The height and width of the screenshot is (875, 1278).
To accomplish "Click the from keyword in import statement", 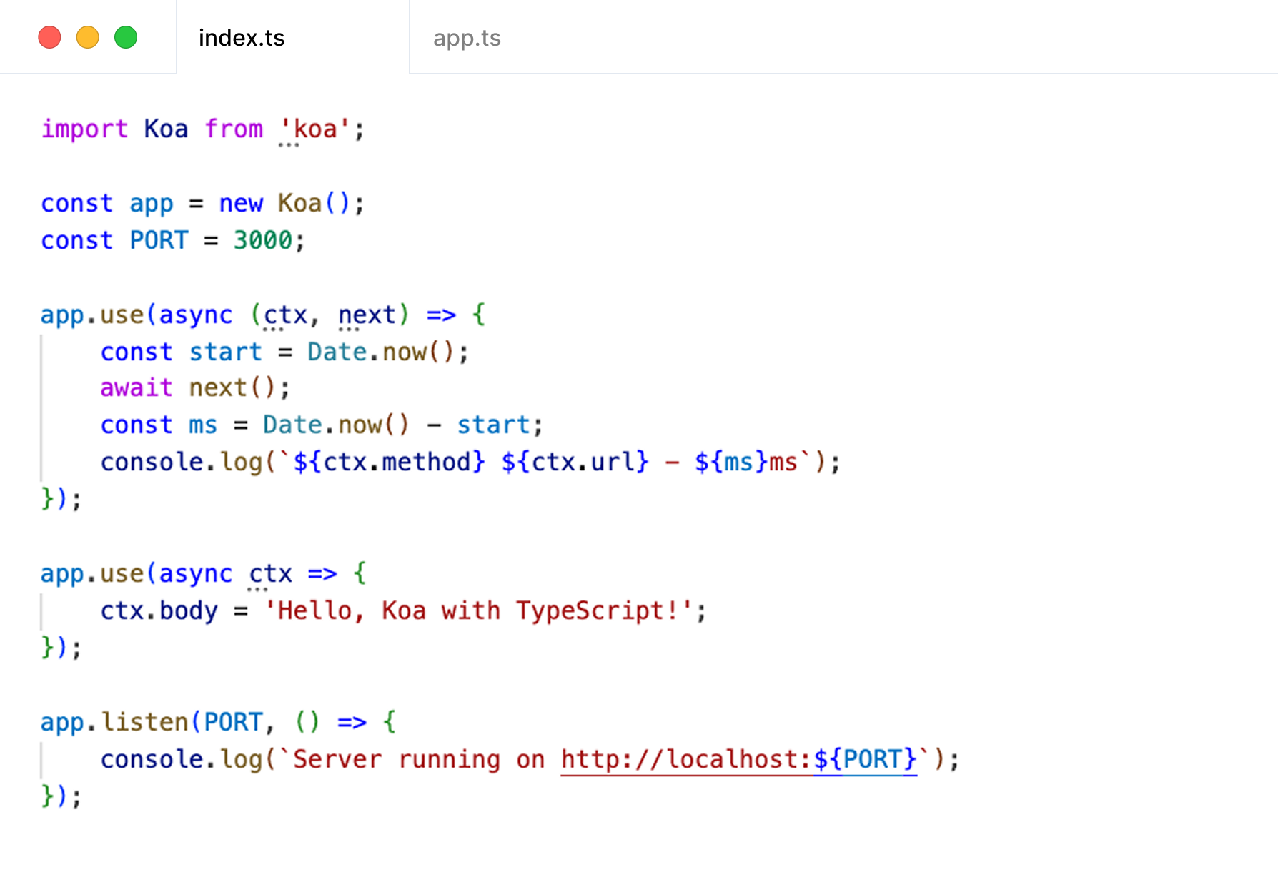I will (x=234, y=129).
